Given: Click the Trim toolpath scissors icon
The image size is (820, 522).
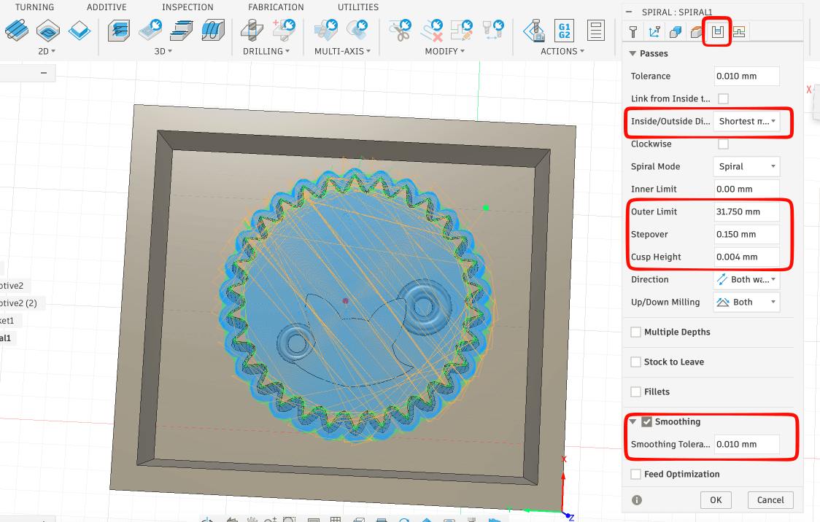Looking at the screenshot, I should tap(400, 31).
